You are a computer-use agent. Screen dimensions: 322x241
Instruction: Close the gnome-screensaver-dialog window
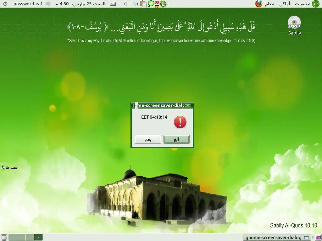(x=187, y=105)
